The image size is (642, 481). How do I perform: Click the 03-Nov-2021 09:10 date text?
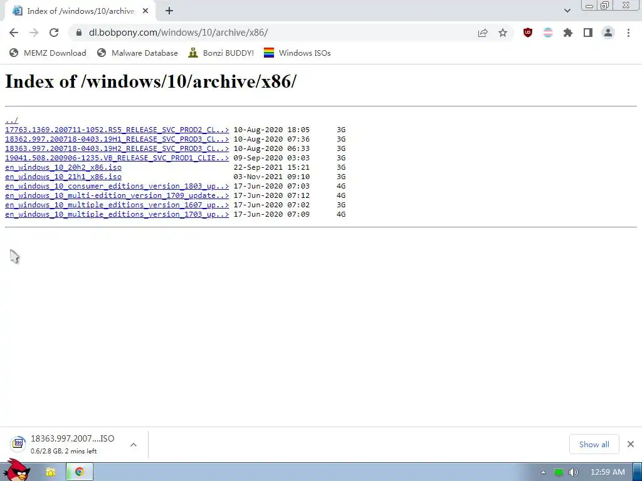coord(271,177)
